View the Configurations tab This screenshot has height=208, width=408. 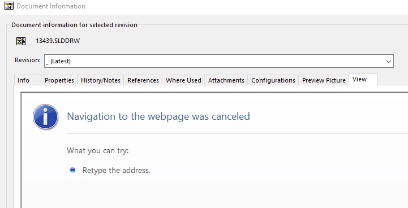[273, 80]
